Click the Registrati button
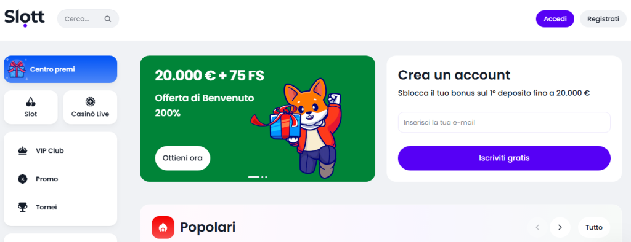Image resolution: width=631 pixels, height=242 pixels. point(603,19)
